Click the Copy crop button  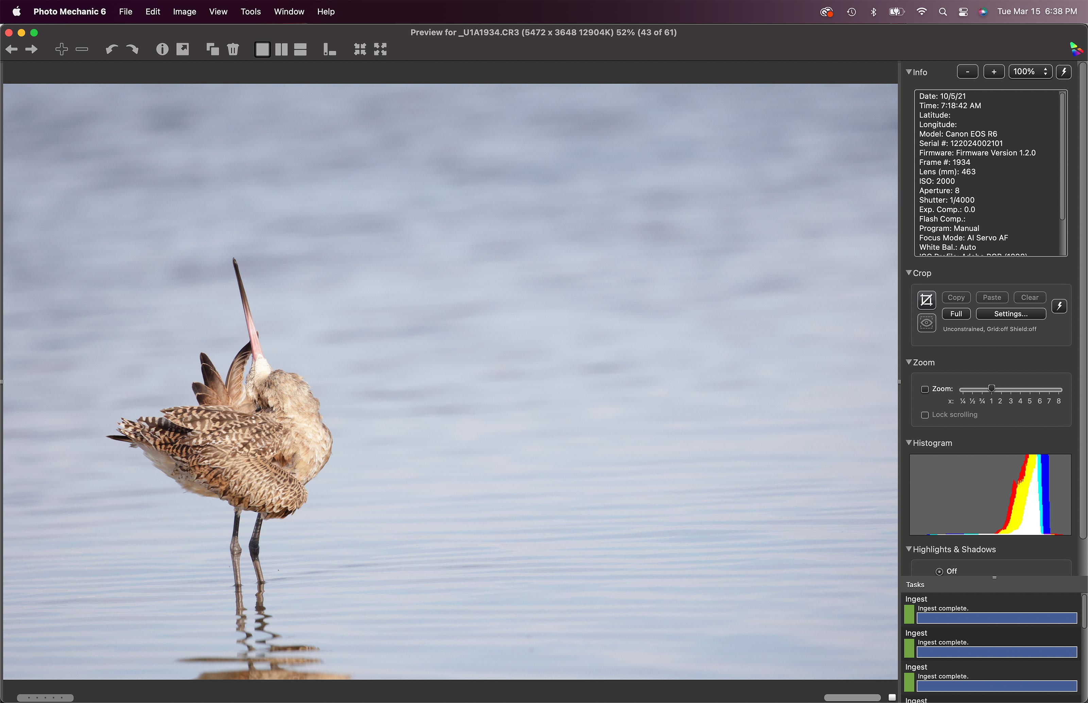click(x=956, y=298)
